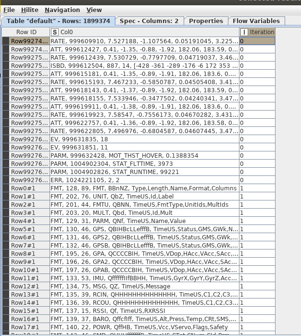Click cell "FMT, 134, 75, MSG"
Viewport: 301px width, 336px height.
(145, 286)
